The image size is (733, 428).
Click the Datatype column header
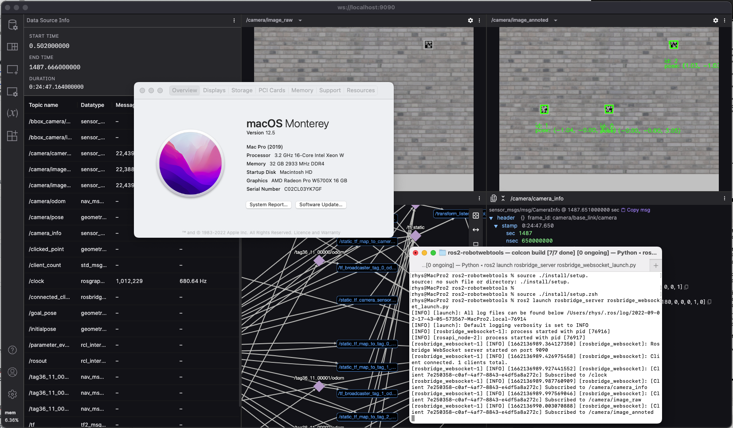(92, 105)
